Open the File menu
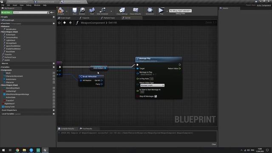 [3, 5]
